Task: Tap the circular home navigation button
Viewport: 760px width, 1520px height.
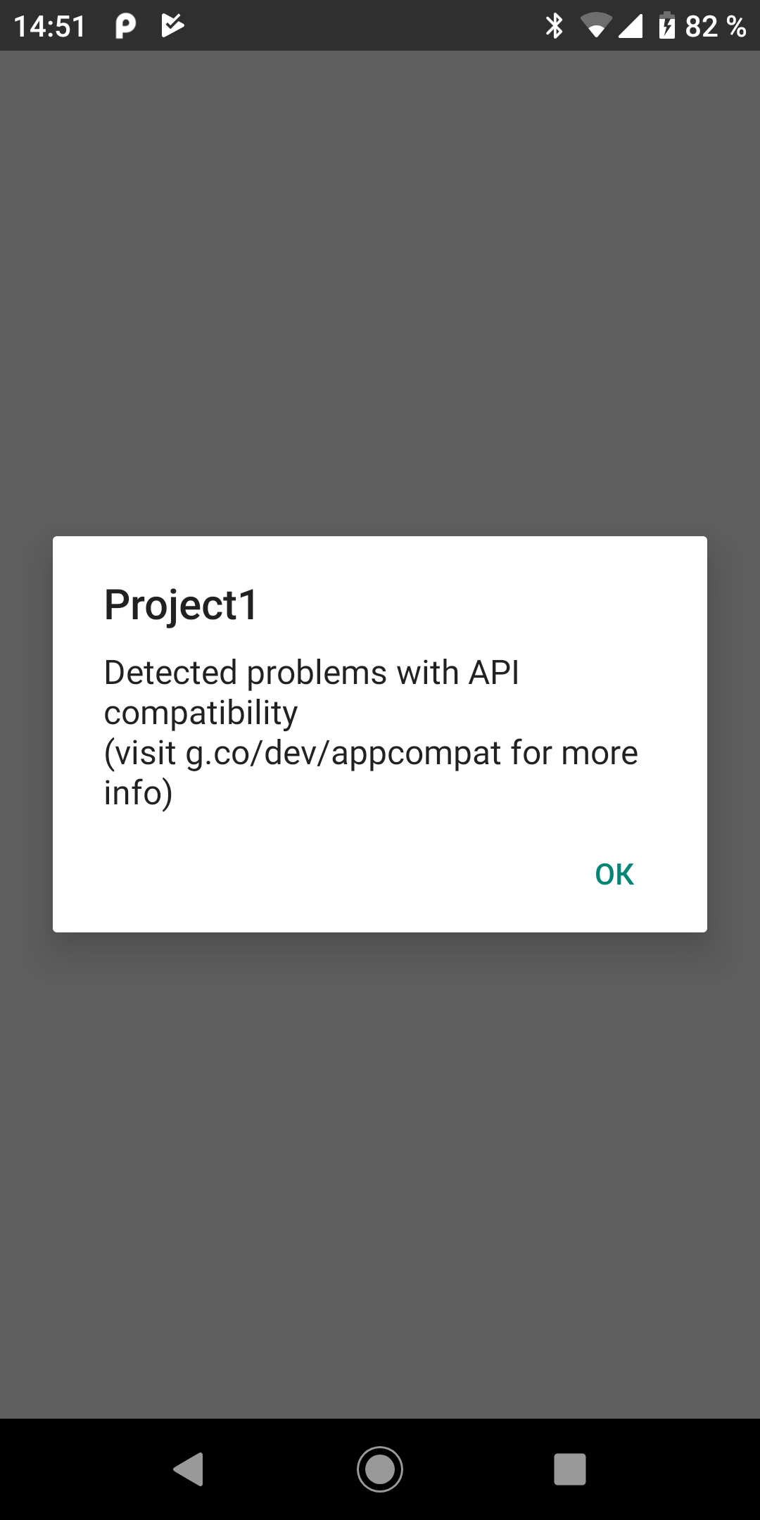Action: [380, 1469]
